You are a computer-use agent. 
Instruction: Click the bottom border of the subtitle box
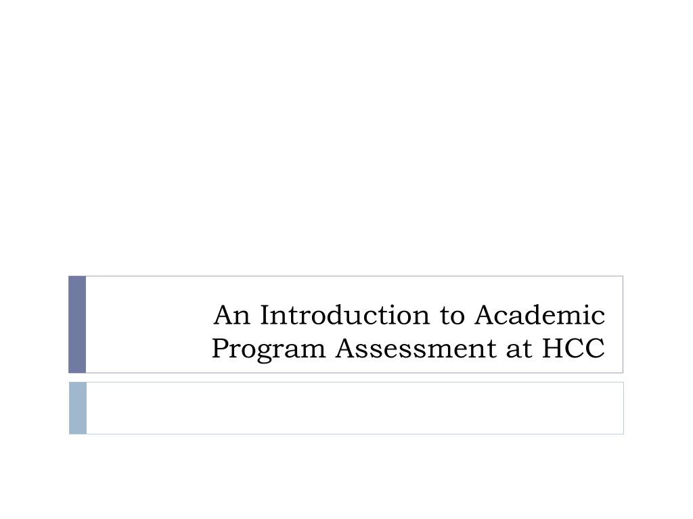point(355,434)
